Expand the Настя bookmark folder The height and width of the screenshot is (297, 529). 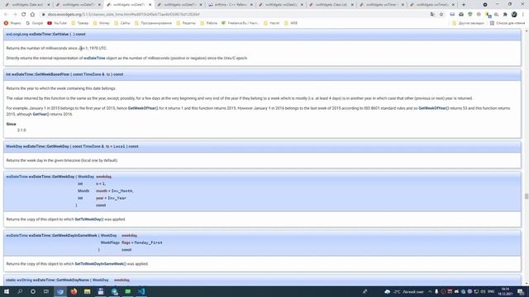click(272, 23)
